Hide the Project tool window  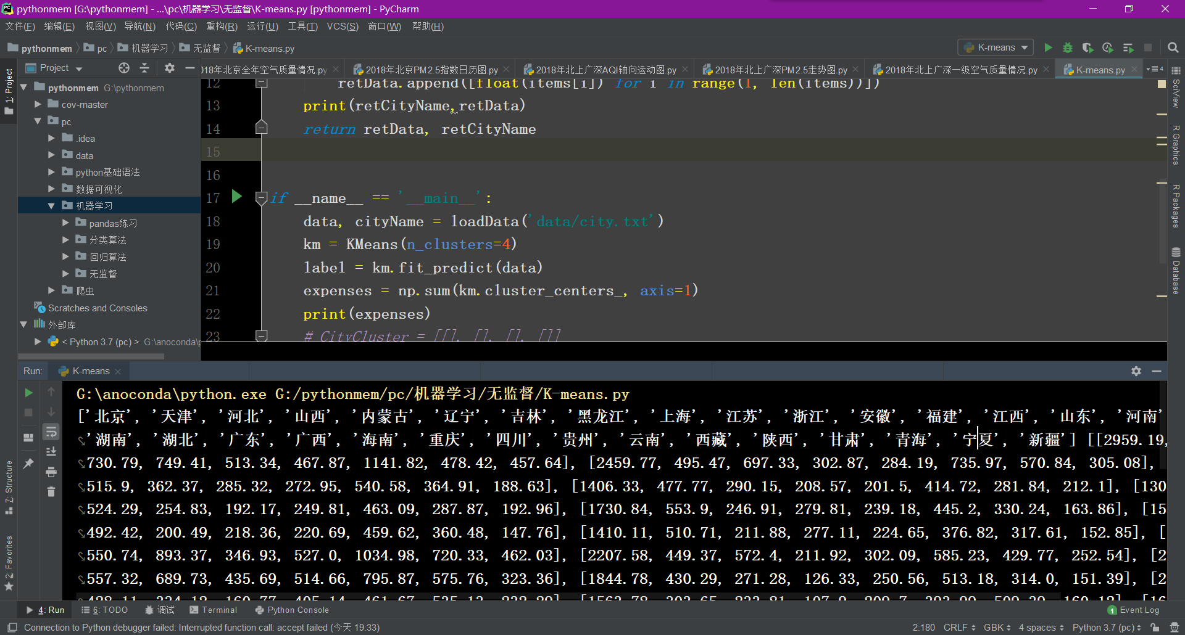pyautogui.click(x=190, y=68)
